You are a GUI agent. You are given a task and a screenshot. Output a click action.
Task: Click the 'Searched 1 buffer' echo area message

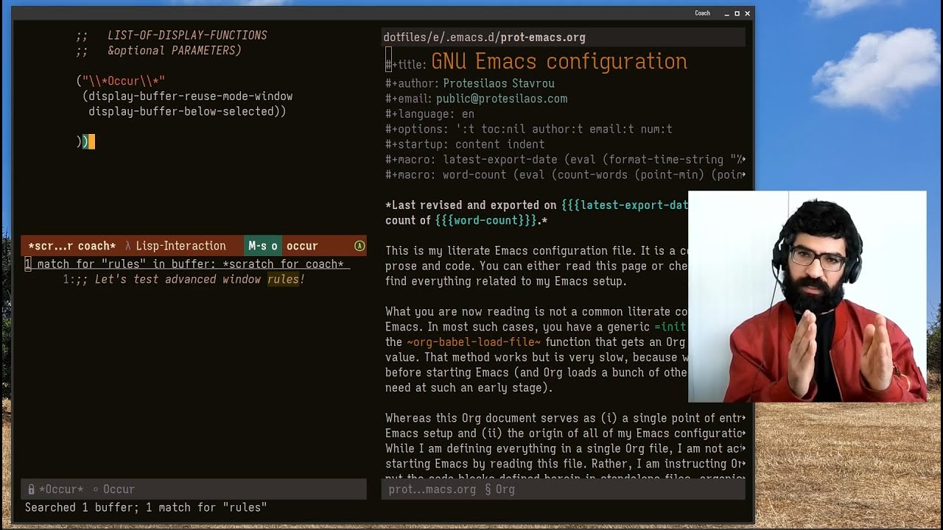coord(146,507)
